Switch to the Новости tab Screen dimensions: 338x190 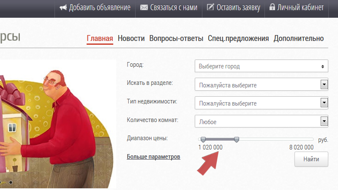coord(131,38)
